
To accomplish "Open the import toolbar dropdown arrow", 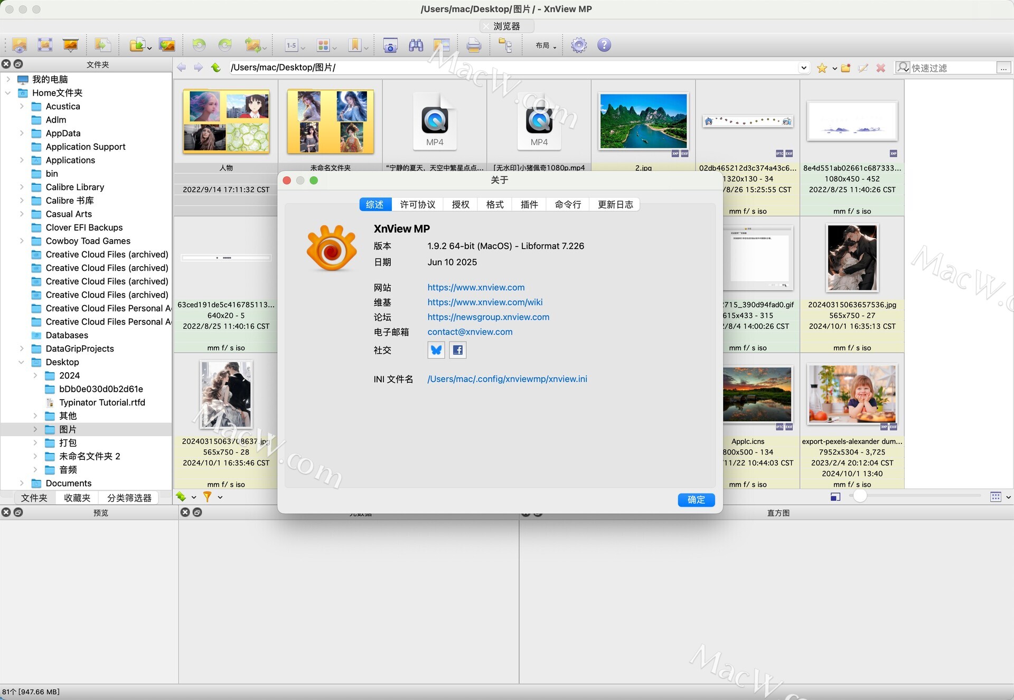I will coord(149,48).
